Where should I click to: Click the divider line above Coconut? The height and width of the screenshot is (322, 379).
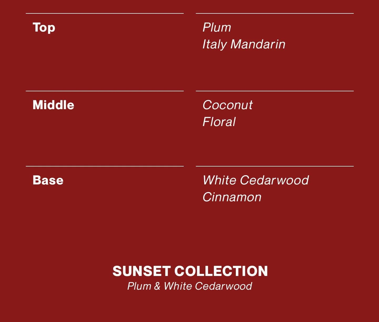pyautogui.click(x=275, y=91)
